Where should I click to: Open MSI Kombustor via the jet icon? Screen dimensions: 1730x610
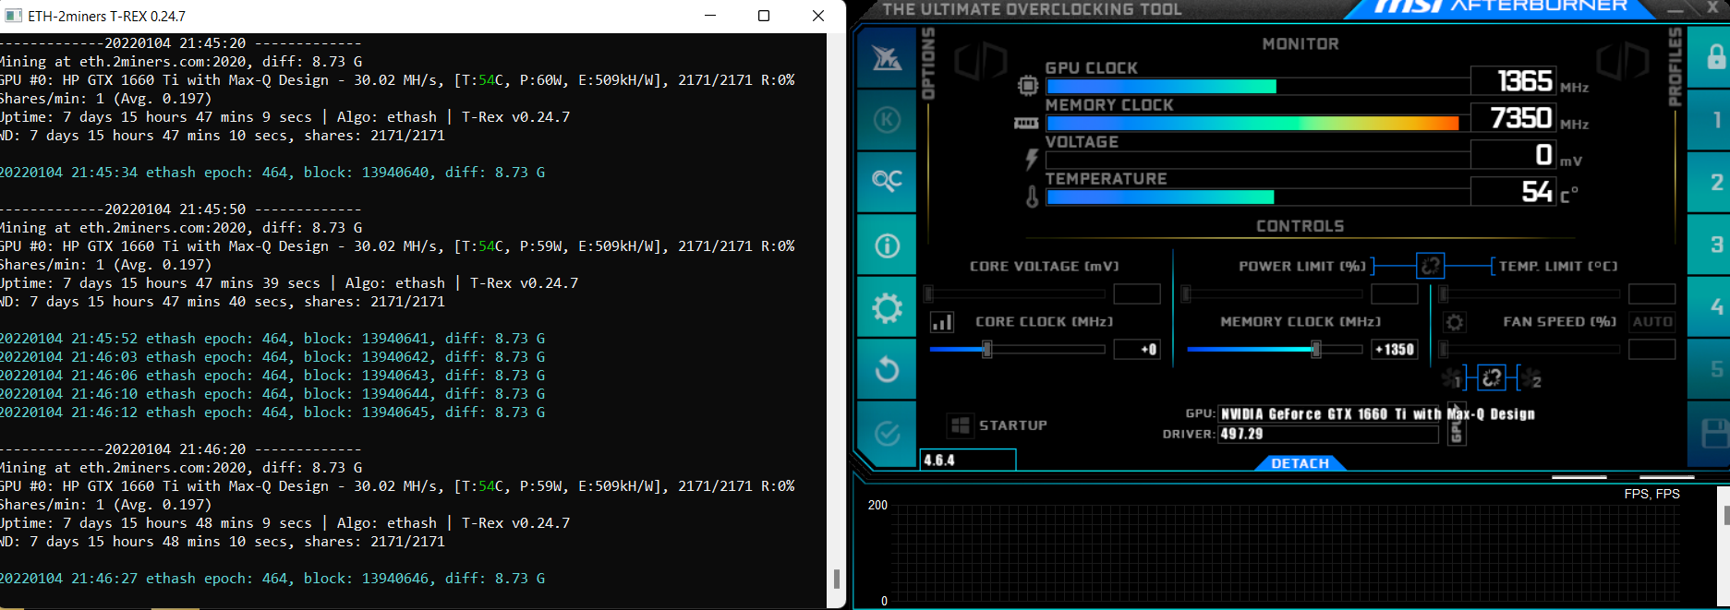[887, 57]
